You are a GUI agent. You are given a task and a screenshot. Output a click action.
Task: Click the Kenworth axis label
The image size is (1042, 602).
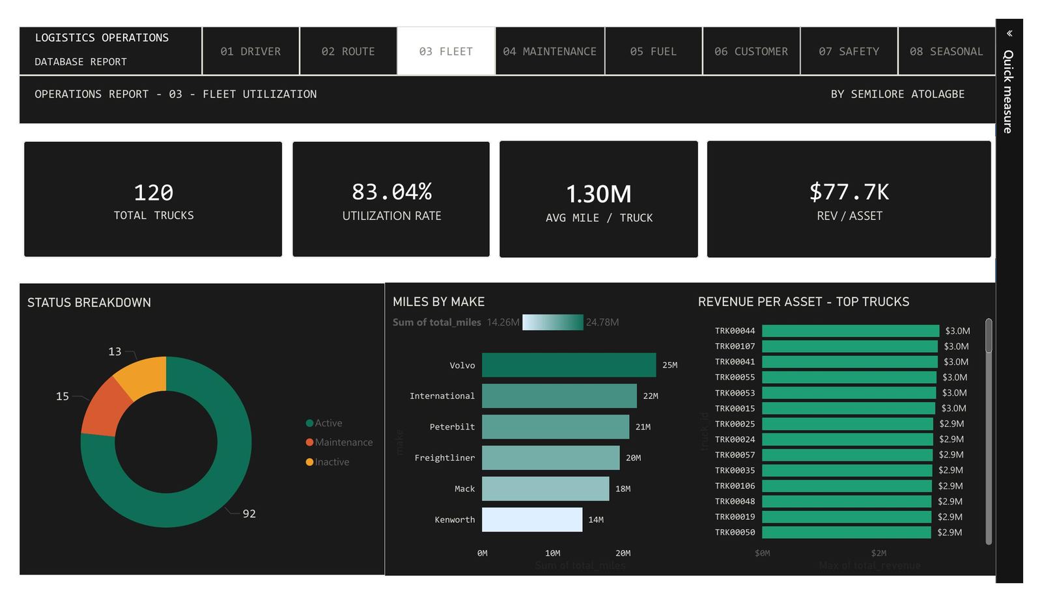(x=455, y=520)
